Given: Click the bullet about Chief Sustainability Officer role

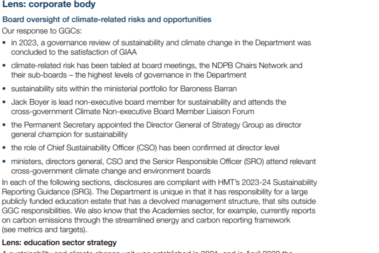Looking at the screenshot, I should click(145, 148).
